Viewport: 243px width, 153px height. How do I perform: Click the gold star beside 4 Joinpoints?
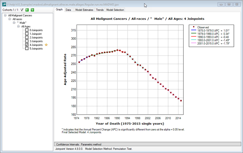tap(46, 45)
